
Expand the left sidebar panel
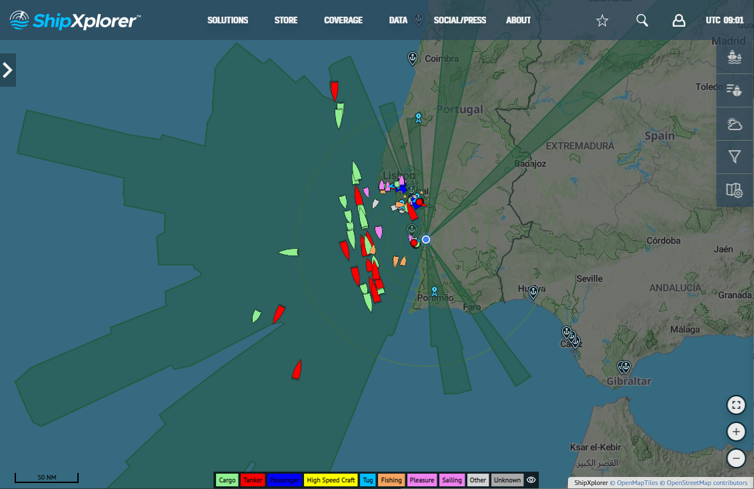coord(8,70)
